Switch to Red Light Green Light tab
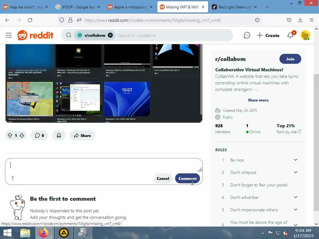 tap(235, 7)
